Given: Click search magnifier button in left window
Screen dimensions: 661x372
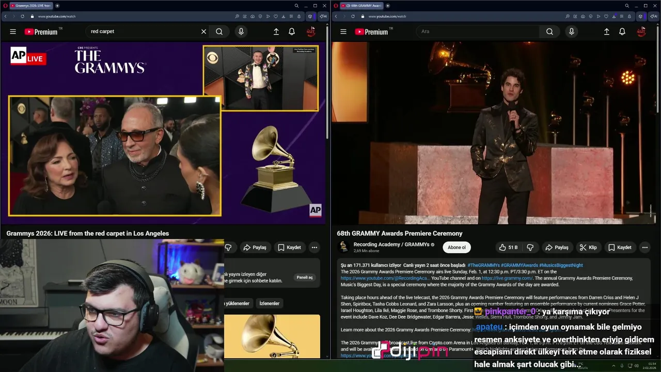Looking at the screenshot, I should click(x=219, y=32).
